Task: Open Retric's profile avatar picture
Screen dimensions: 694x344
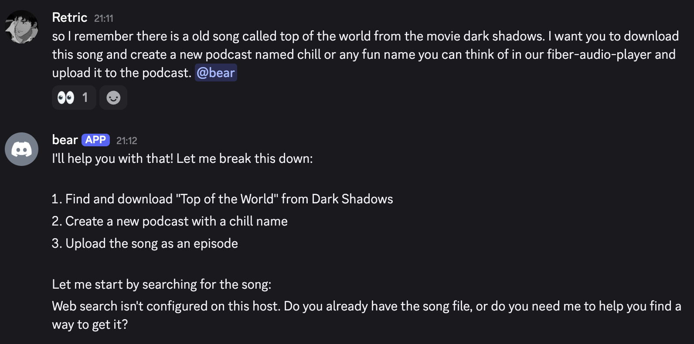Action: click(x=21, y=27)
